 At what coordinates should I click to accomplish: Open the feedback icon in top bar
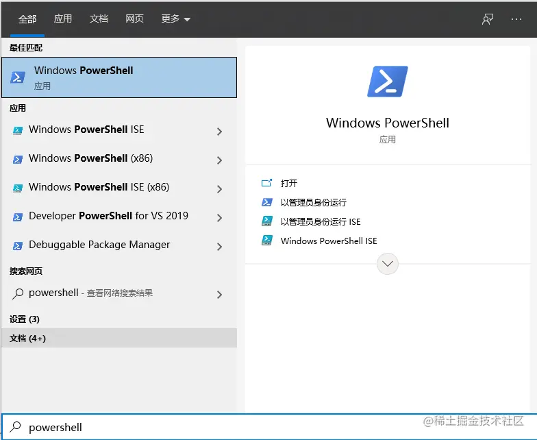click(x=488, y=19)
